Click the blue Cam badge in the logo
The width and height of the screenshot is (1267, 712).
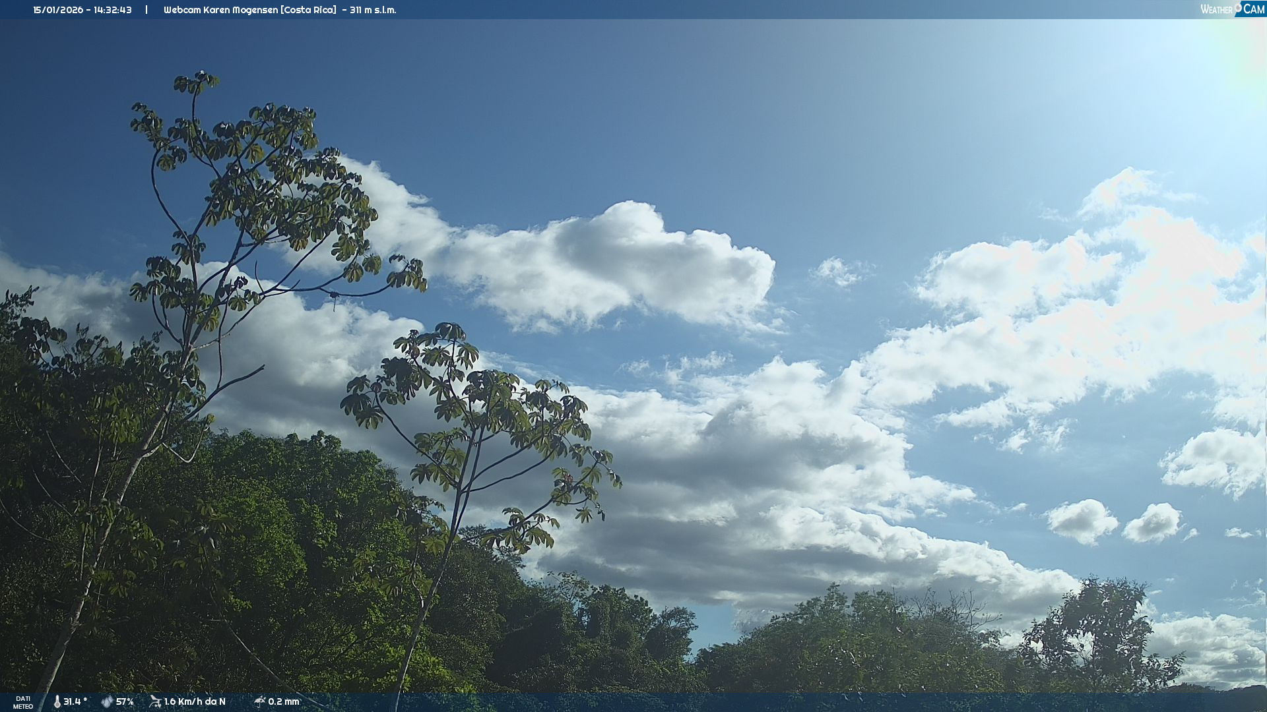point(1253,9)
